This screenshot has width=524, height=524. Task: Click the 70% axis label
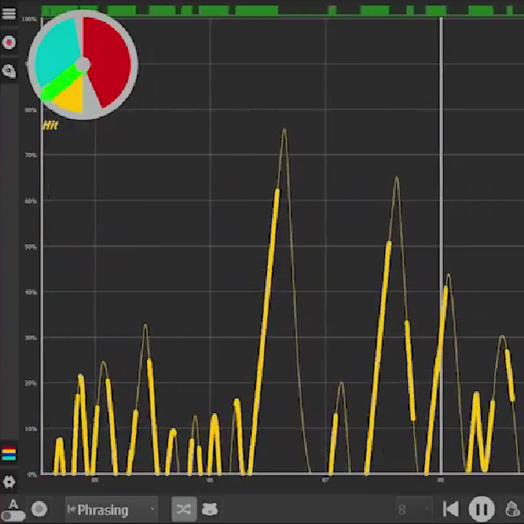pyautogui.click(x=30, y=156)
